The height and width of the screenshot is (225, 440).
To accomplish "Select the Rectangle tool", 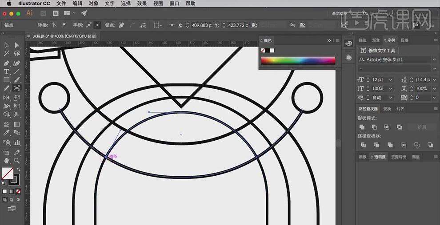I will coord(7,80).
